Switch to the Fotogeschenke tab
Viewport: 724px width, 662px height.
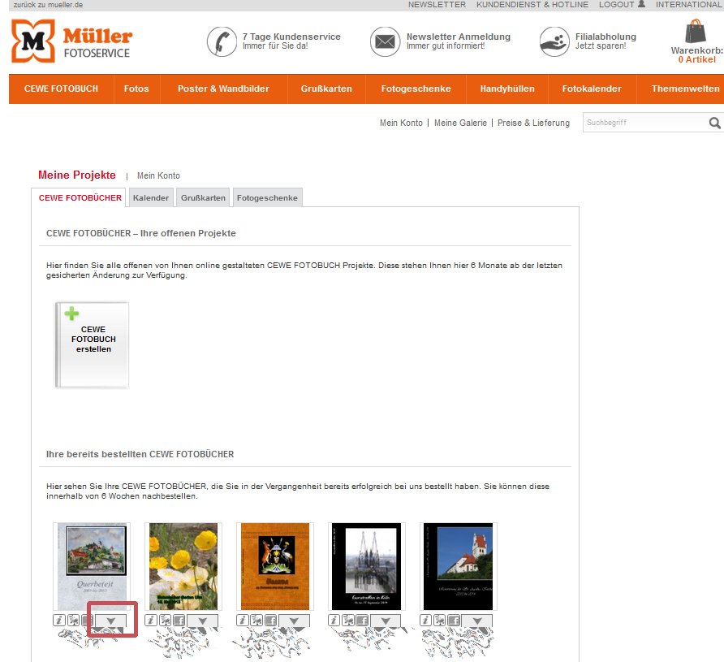point(267,197)
